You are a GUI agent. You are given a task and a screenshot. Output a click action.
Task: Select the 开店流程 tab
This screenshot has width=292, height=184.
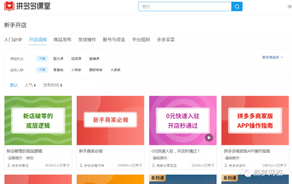(38, 40)
